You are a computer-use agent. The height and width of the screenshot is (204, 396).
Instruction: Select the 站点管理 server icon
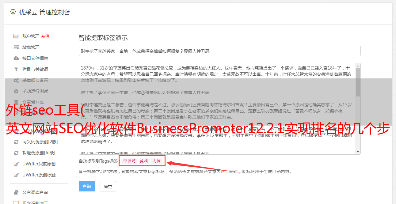(16, 47)
